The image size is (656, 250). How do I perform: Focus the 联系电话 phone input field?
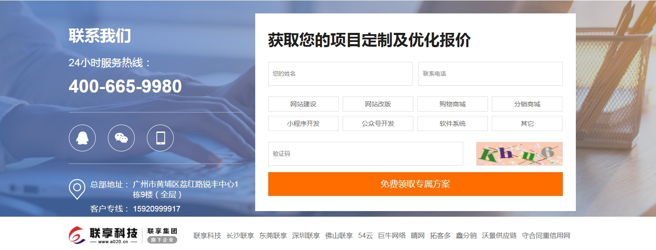click(x=490, y=74)
